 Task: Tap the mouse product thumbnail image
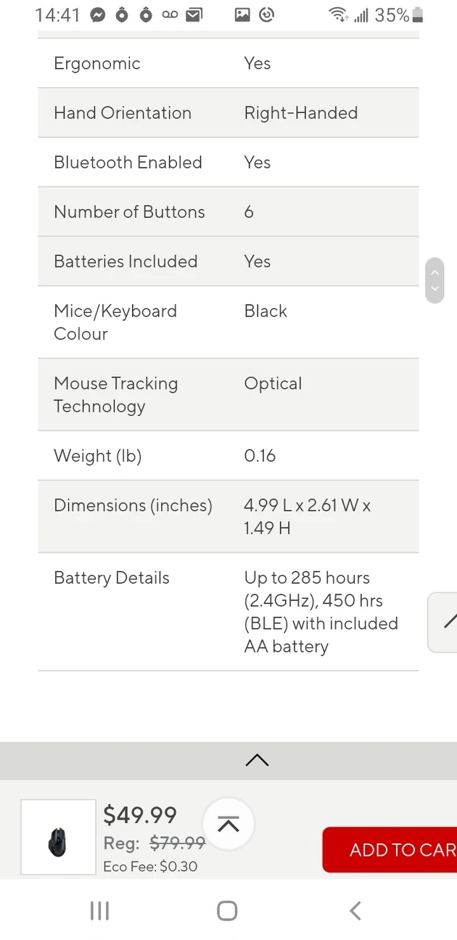pos(58,837)
